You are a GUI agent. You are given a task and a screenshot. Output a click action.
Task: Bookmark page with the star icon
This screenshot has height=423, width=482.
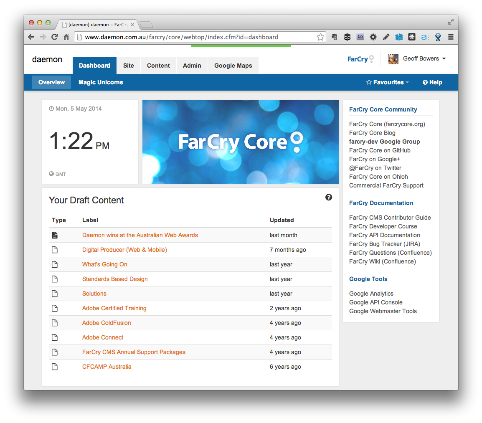[321, 37]
